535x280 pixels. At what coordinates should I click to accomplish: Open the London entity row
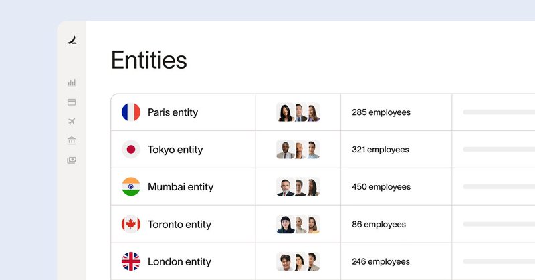(323, 261)
